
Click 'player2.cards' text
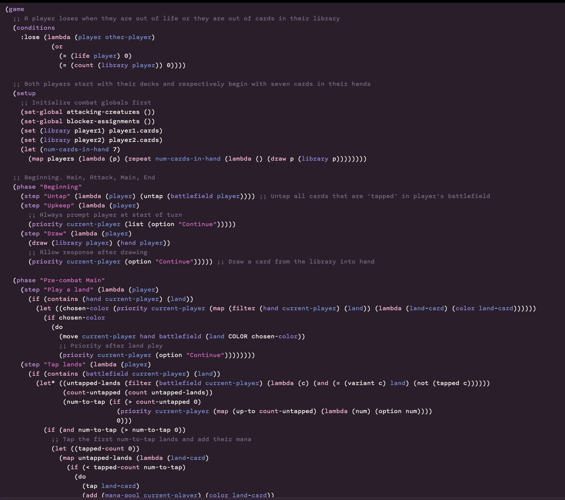click(134, 140)
